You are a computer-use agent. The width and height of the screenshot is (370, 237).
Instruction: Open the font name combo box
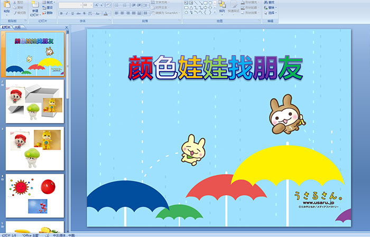point(70,5)
